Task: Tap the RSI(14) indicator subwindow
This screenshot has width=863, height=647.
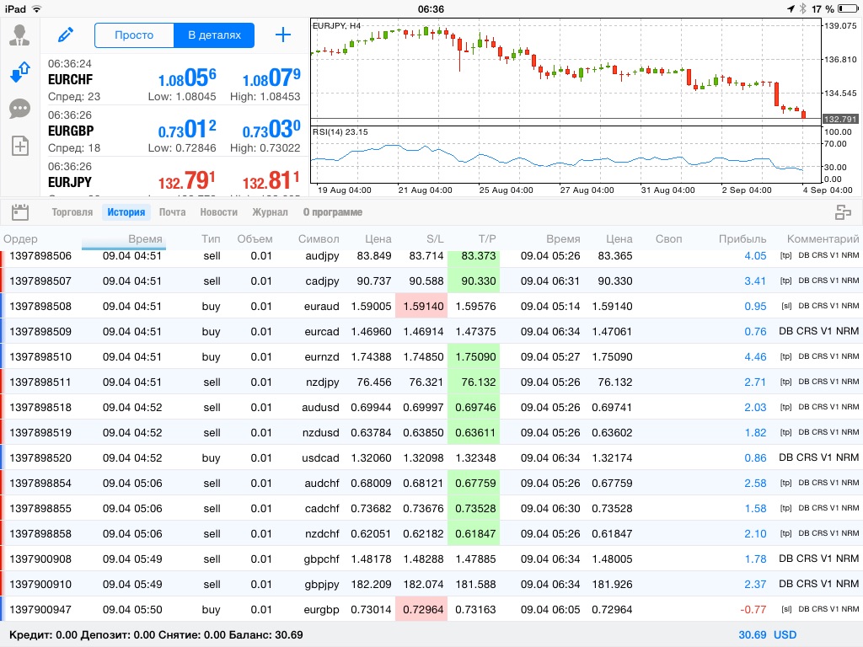Action: [x=566, y=155]
